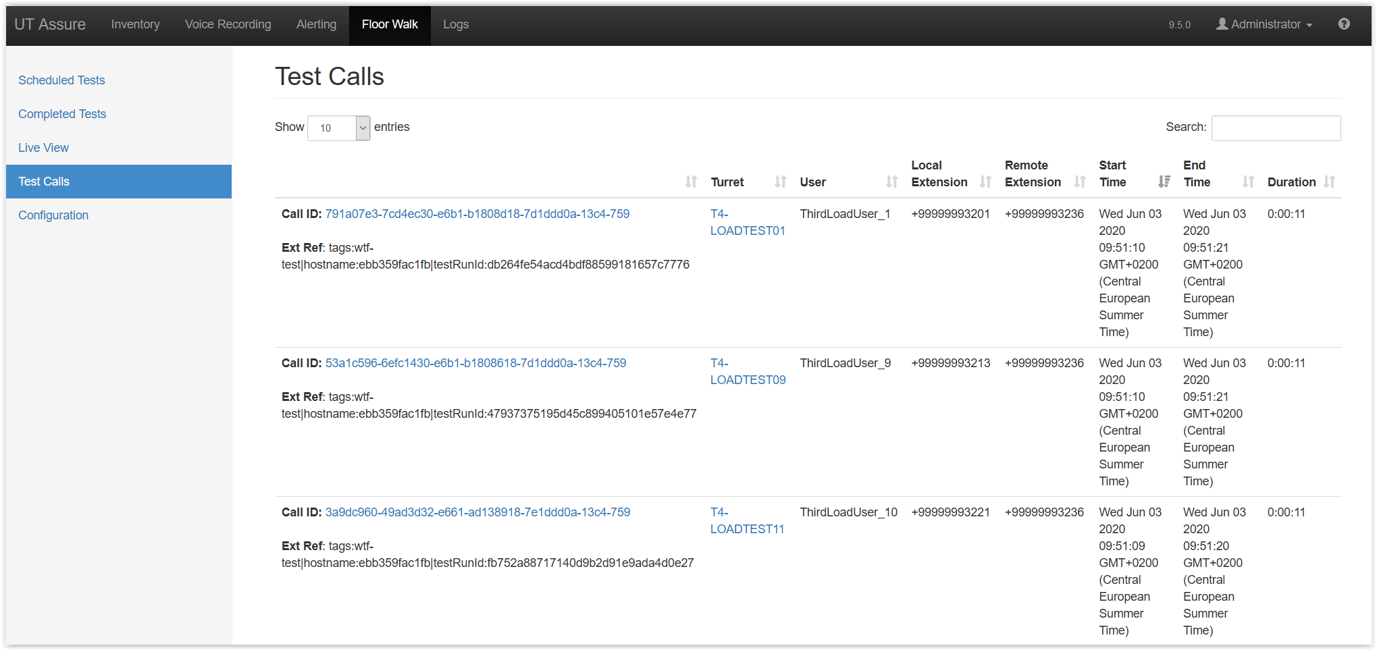The height and width of the screenshot is (650, 1377).
Task: Open turret T4-LOADTEST01 link
Action: tap(748, 222)
